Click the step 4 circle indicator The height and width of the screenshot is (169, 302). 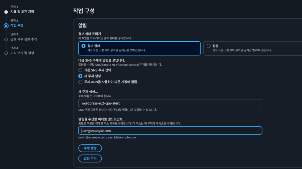(x=6, y=53)
